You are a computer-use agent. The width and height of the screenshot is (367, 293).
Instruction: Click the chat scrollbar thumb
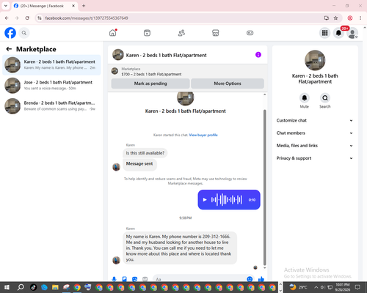[x=264, y=188]
